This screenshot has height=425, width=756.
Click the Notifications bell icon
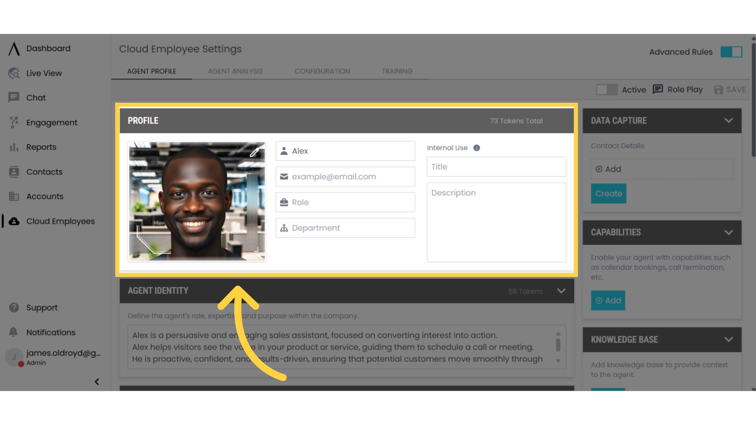pyautogui.click(x=13, y=332)
